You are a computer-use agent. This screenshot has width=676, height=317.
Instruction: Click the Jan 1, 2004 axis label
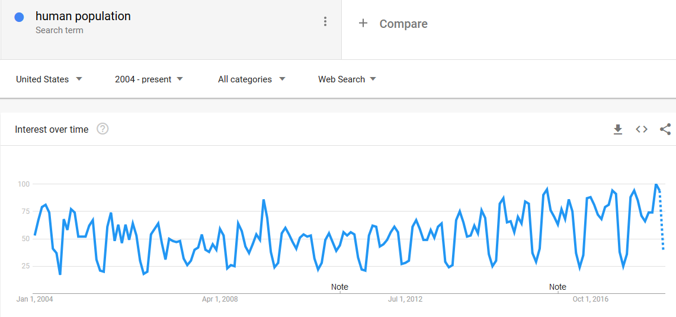(x=34, y=299)
